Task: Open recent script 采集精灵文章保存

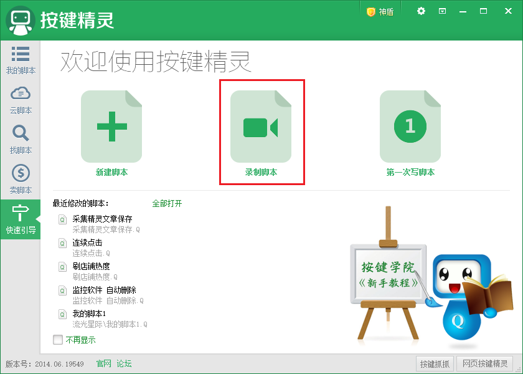Action: pyautogui.click(x=102, y=219)
